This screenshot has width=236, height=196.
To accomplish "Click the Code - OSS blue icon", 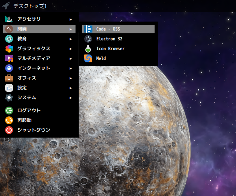I will (88, 29).
